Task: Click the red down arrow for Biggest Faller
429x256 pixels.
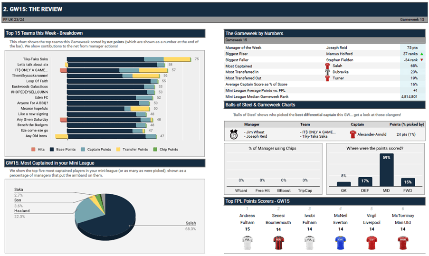Action: click(x=421, y=60)
